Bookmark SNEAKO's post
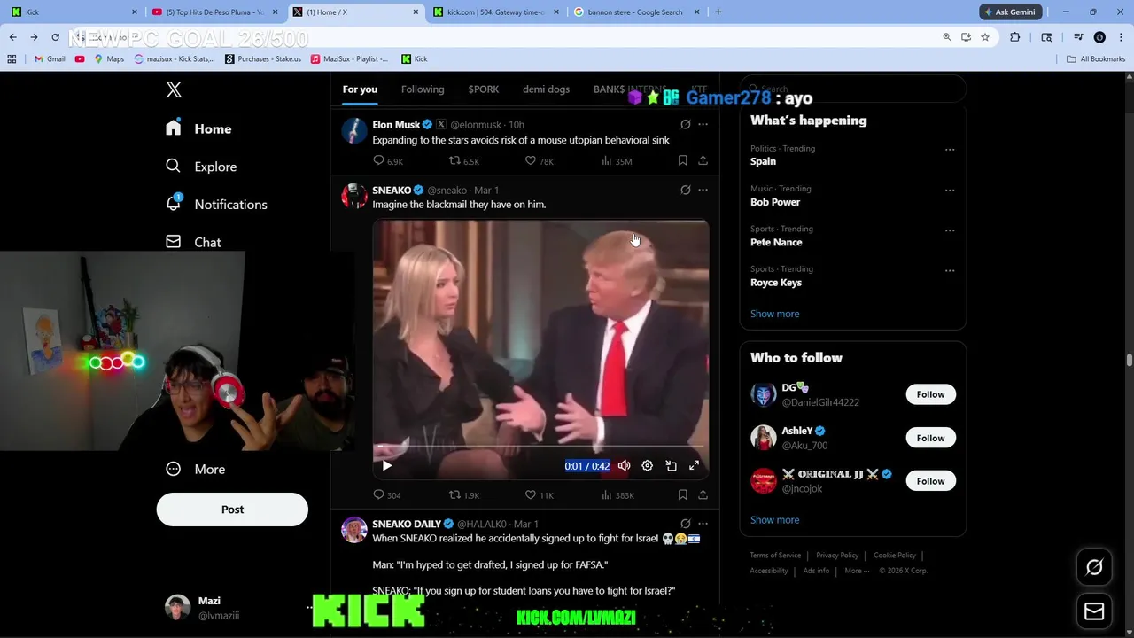1134x638 pixels. [x=682, y=495]
